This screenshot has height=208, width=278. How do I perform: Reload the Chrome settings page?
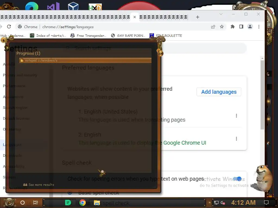coord(9,27)
